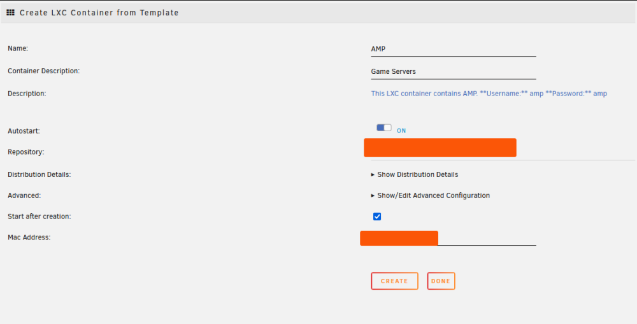Click the Start after creation label
The image size is (637, 324).
click(39, 217)
